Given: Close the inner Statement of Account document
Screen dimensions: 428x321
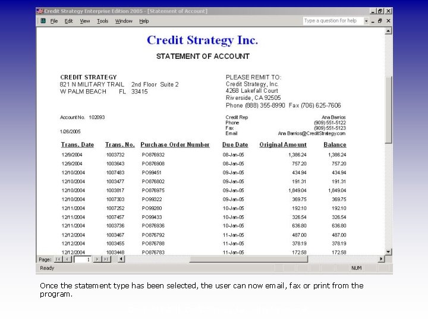Looking at the screenshot, I should [388, 21].
